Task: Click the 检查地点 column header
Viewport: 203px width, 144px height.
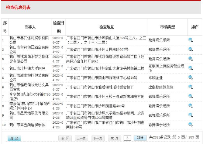Action: (x=107, y=27)
